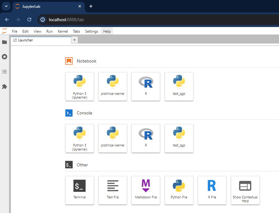Viewport: 279px width, 213px height.
Task: Launch test_sgp notebook
Action: (x=179, y=86)
